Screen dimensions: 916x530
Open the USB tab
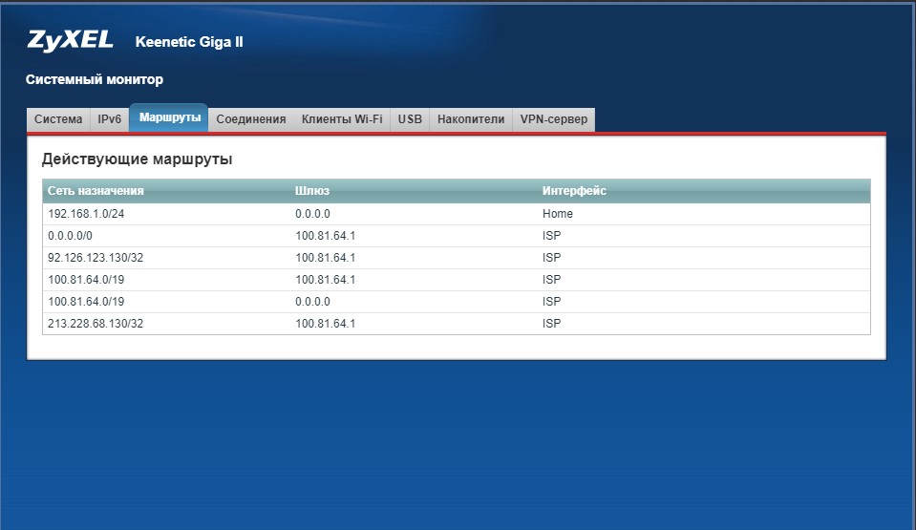pos(410,119)
